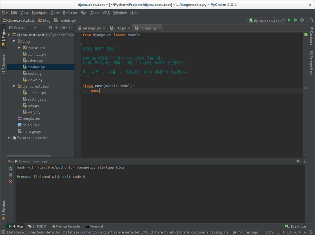315x235 pixels.
Task: Select views.py in project tree
Action: (x=40, y=80)
